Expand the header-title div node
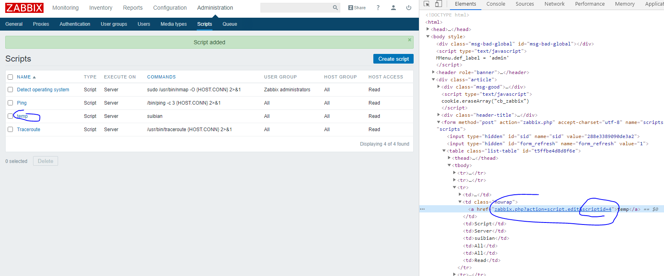Screen dimensions: 664x276 (x=439, y=115)
